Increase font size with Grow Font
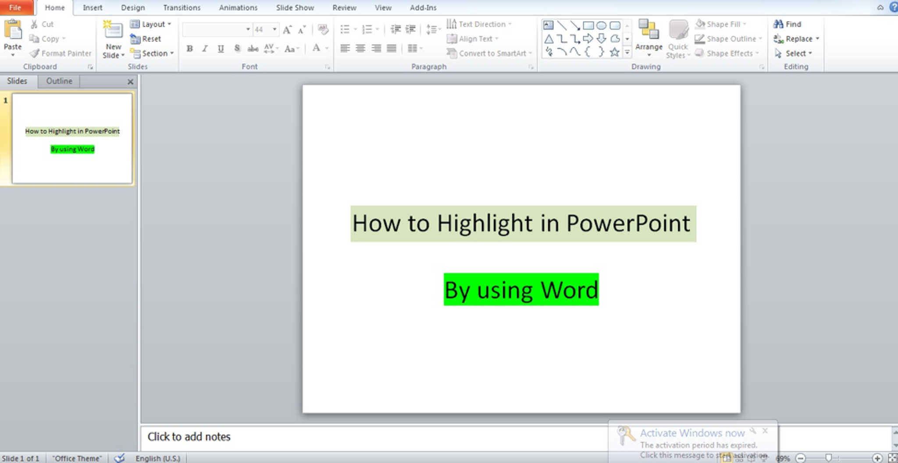Viewport: 898px width, 463px height. coord(287,30)
